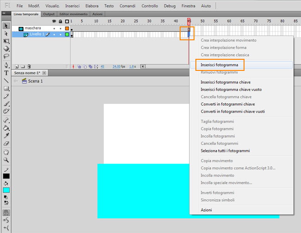Image resolution: width=301 pixels, height=233 pixels.
Task: Open the Finestra menu
Action: (x=188, y=6)
